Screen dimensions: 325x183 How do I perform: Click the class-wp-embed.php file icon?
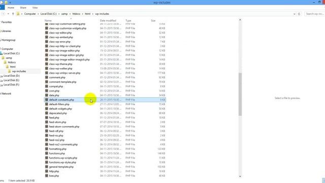[x=47, y=37]
